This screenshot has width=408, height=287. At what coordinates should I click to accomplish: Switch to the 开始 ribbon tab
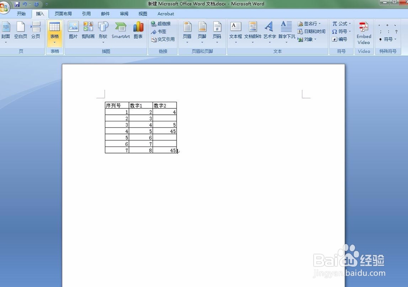pos(21,13)
